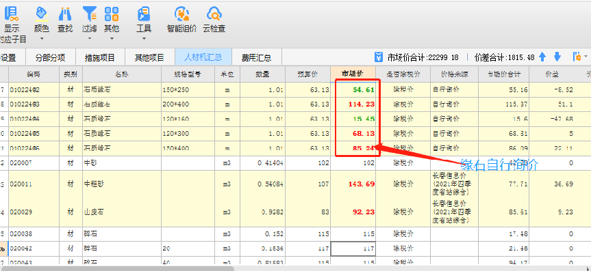Image resolution: width=591 pixels, height=271 pixels.
Task: Click 除税价 in the 中砂 row
Action: point(403,164)
